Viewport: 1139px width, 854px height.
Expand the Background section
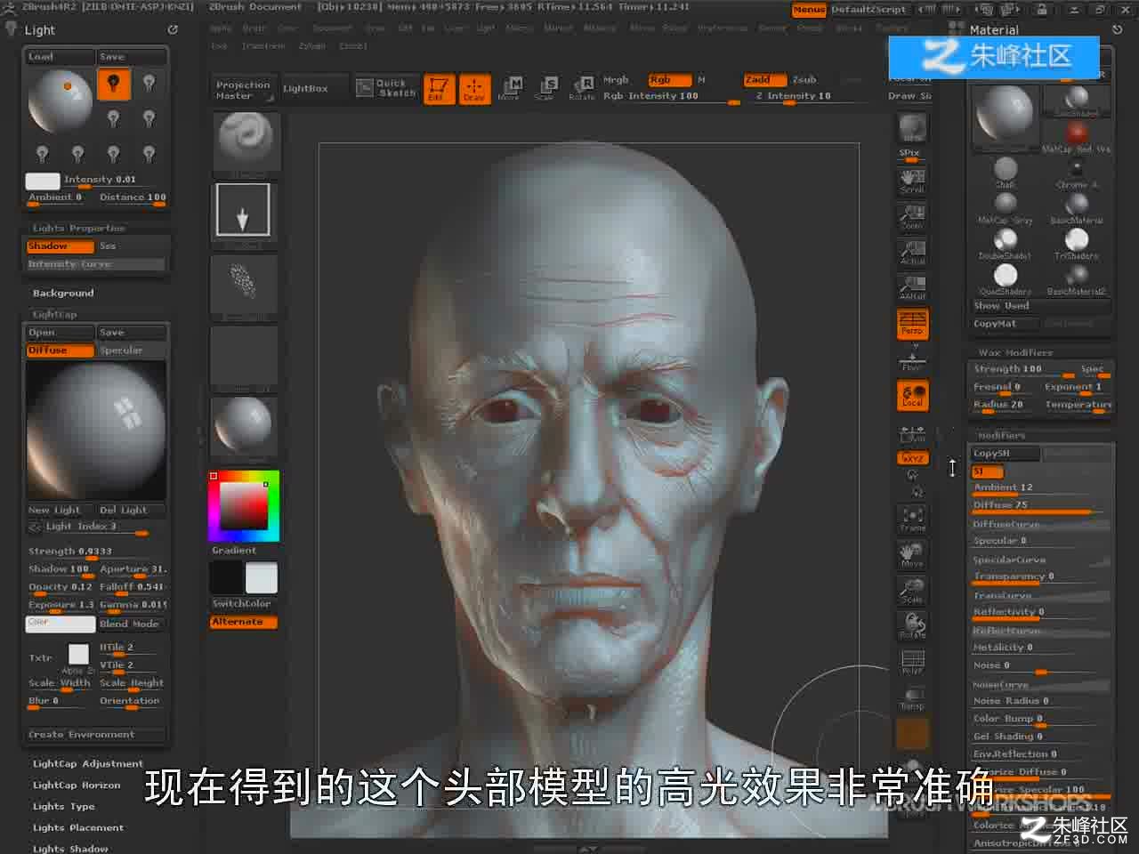(x=63, y=293)
